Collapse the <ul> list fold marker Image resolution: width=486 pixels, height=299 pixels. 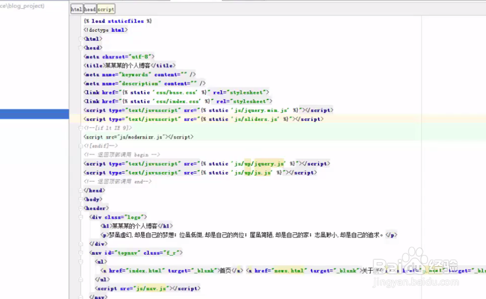coord(81,262)
